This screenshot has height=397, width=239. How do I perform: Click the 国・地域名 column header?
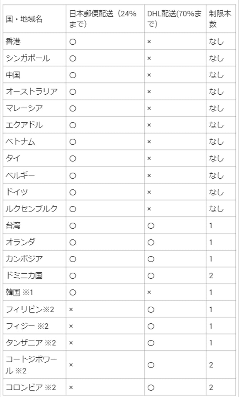coord(24,19)
